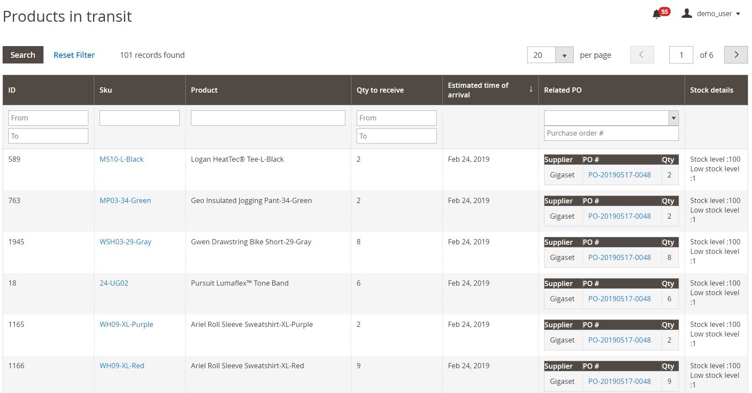
Task: Click the Logan HeatTec® Tee-L-Black product name
Action: 237,159
